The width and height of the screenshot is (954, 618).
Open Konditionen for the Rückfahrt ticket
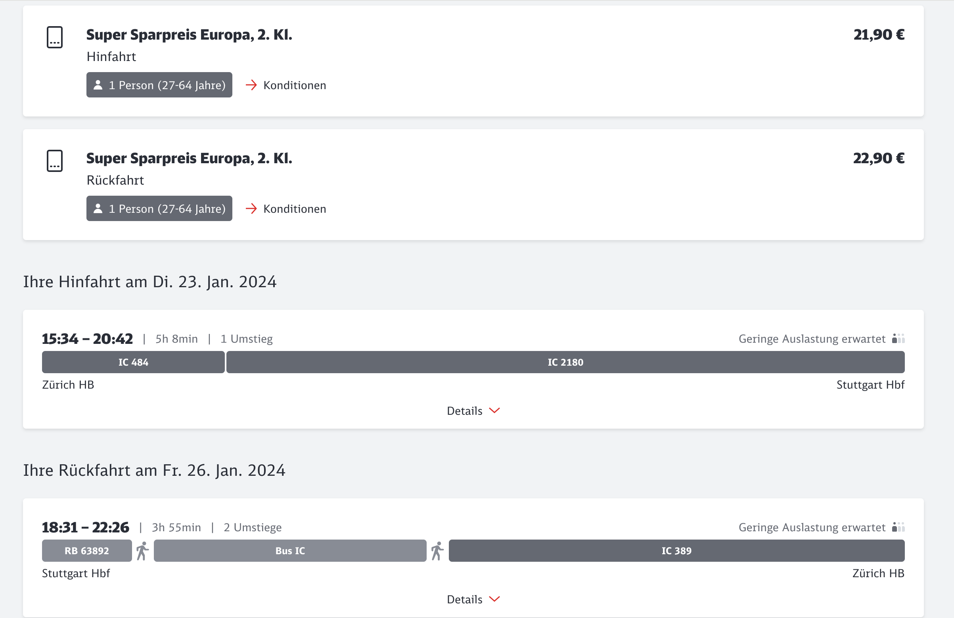point(294,209)
